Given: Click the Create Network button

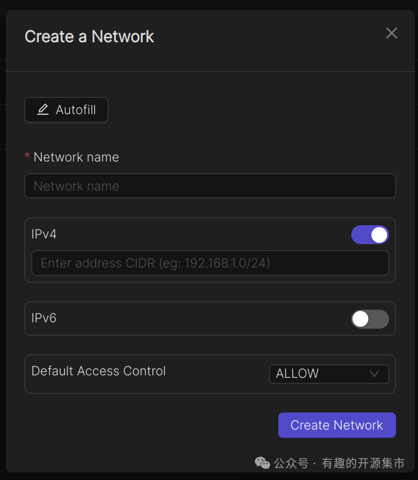Looking at the screenshot, I should click(337, 425).
